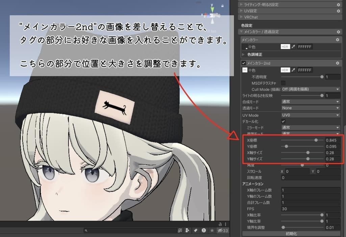
Task: Toggle the デカール化 checkbox off
Action: [283, 122]
